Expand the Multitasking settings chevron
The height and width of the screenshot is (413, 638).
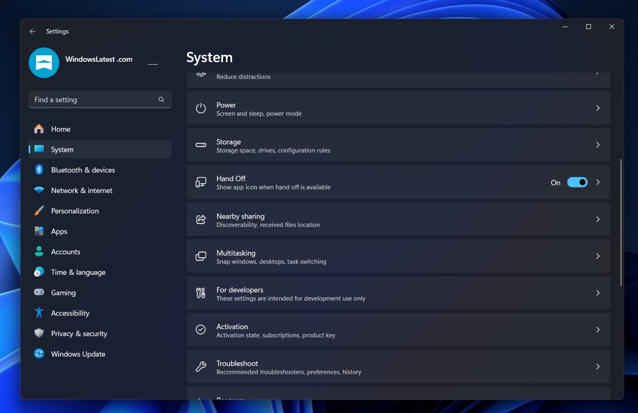pyautogui.click(x=598, y=256)
